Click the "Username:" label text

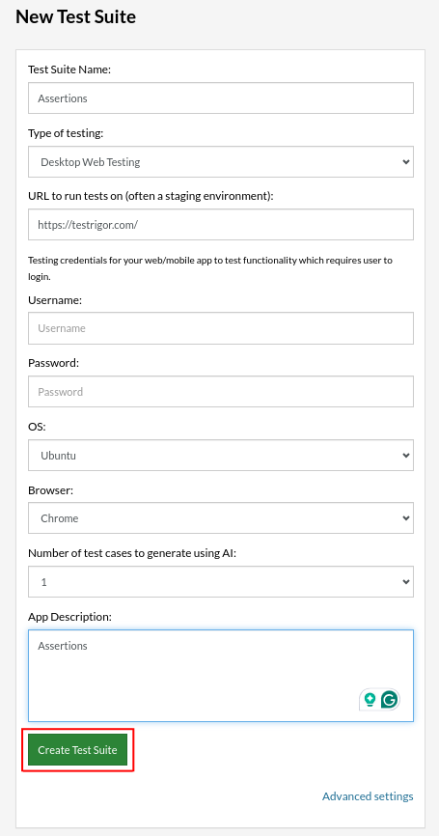coord(55,300)
